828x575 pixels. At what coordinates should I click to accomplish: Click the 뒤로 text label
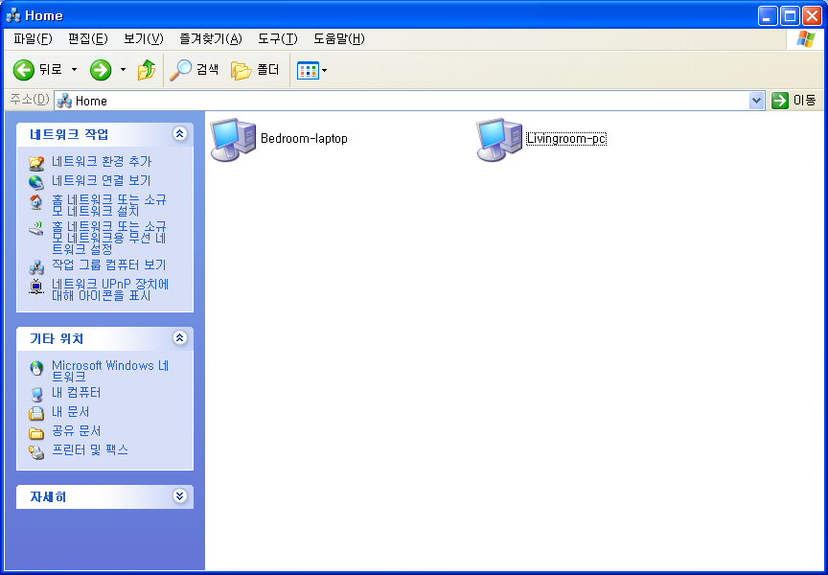click(x=51, y=70)
